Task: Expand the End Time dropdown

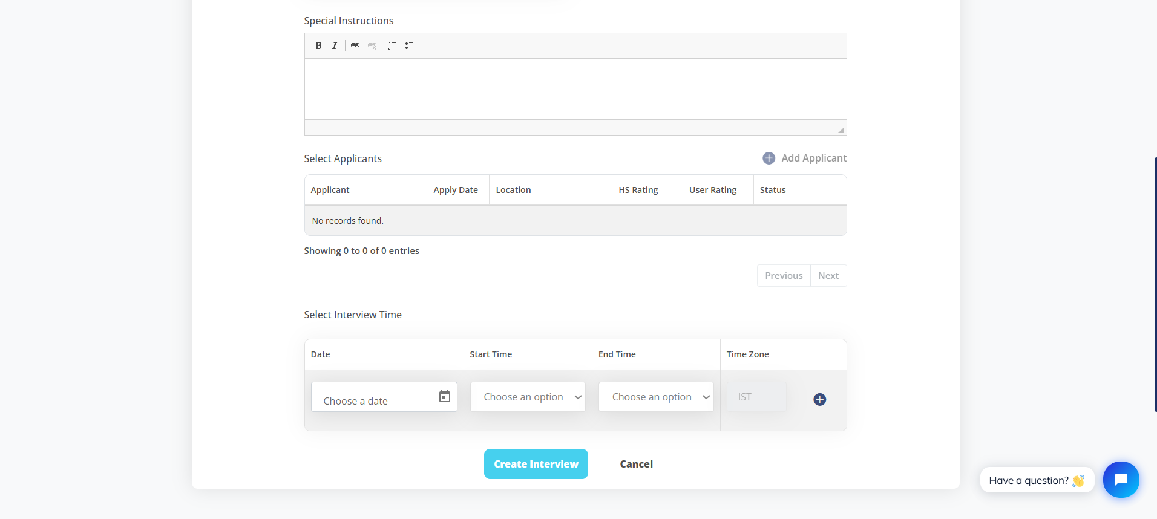Action: click(x=656, y=397)
